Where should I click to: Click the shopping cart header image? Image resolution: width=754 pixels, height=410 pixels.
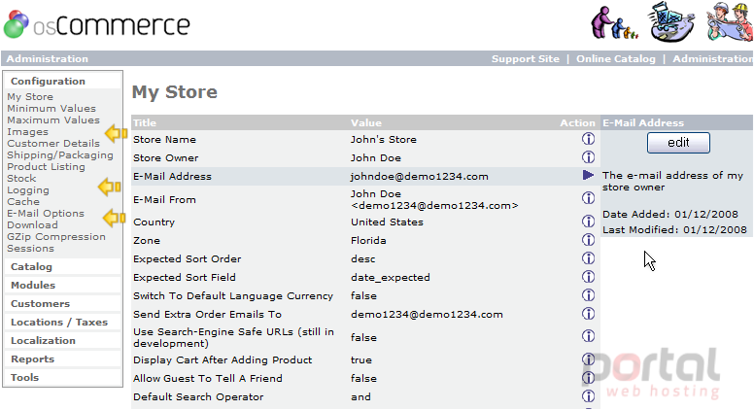[x=671, y=22]
